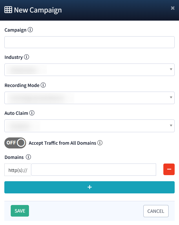Image resolution: width=179 pixels, height=225 pixels.
Task: Open the Industry dropdown
Action: coord(89,70)
